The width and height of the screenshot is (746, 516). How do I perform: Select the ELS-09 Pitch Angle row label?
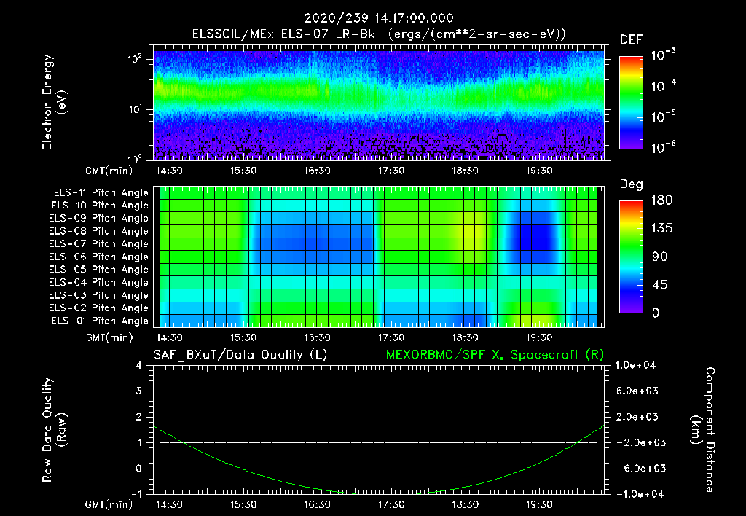coord(99,219)
